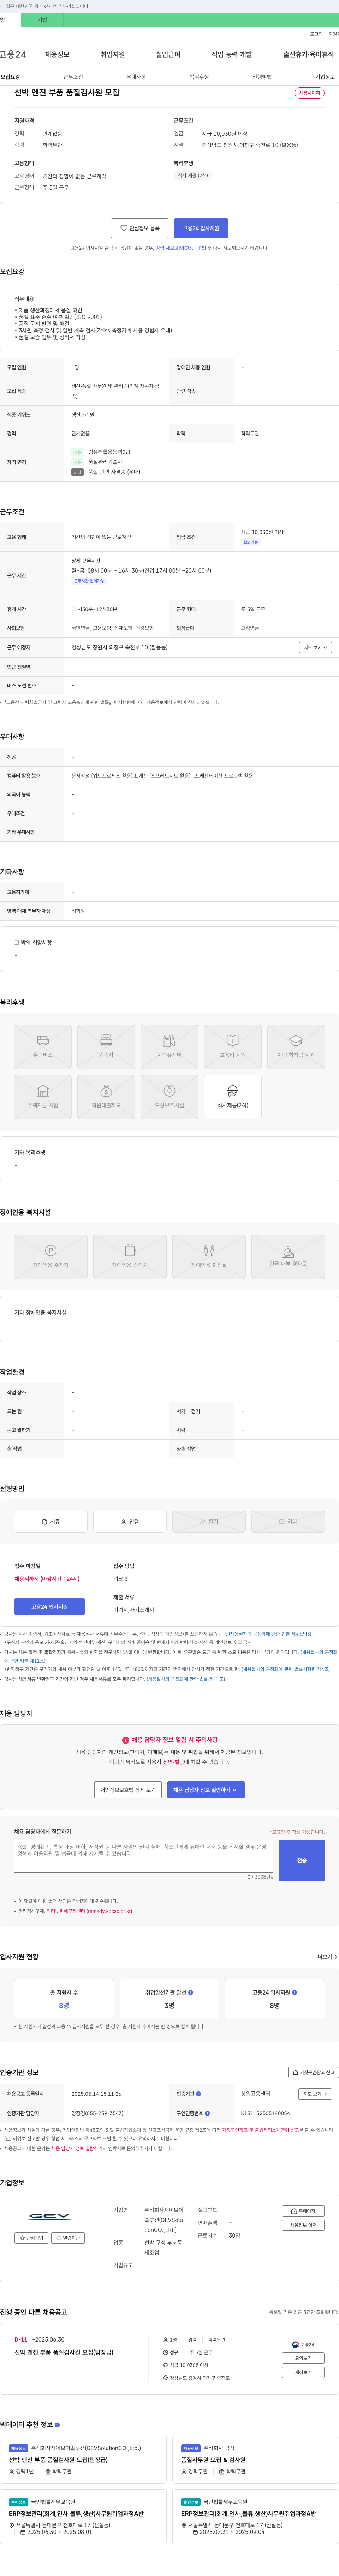Click the 품질관리기술사 certificate text
Screen dimensions: 339x2576
[105, 462]
